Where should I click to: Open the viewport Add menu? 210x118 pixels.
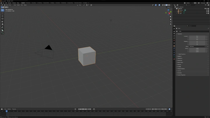click(x=22, y=5)
